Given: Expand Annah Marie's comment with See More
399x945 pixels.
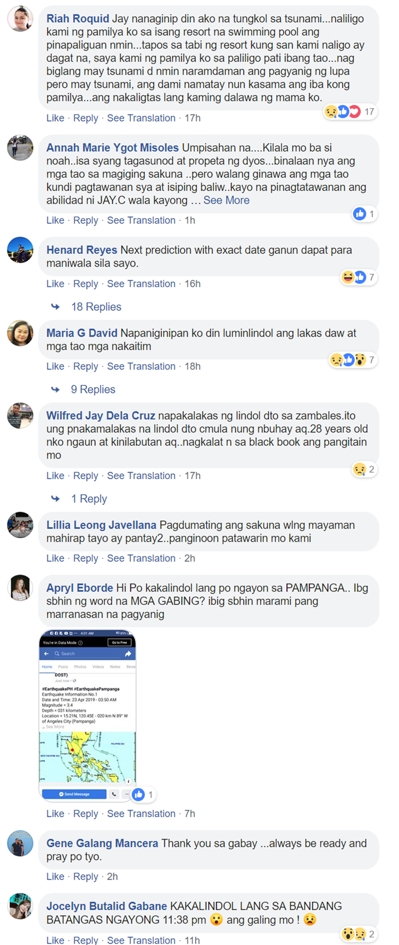Looking at the screenshot, I should coord(226,200).
